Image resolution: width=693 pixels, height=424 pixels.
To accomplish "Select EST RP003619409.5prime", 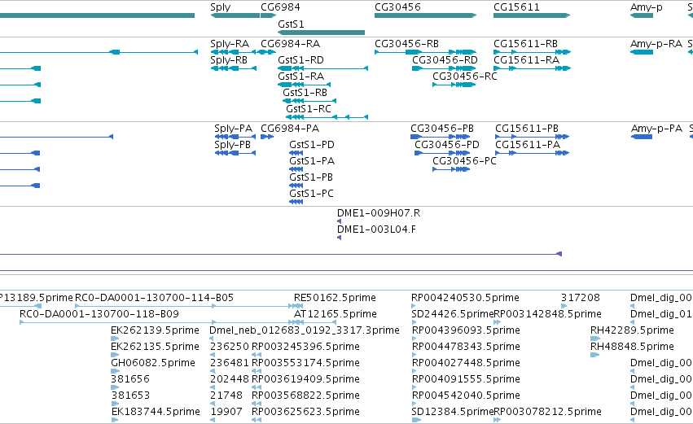I will click(305, 380).
